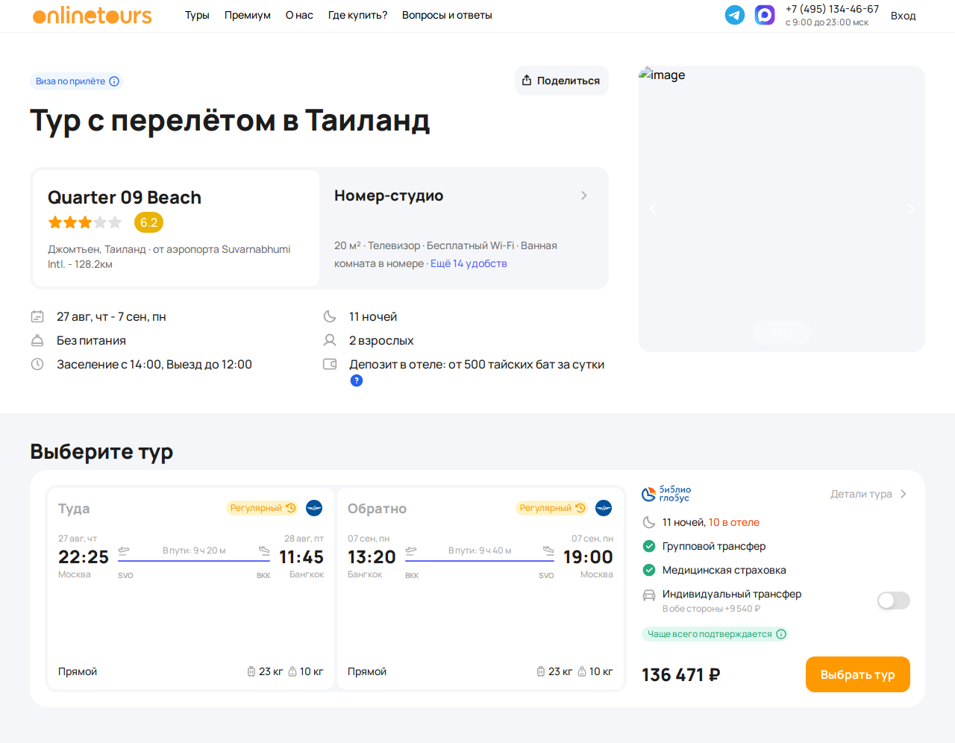This screenshot has height=743, width=955.
Task: Call phone number +7 (495) 134-46-67
Action: pyautogui.click(x=833, y=9)
